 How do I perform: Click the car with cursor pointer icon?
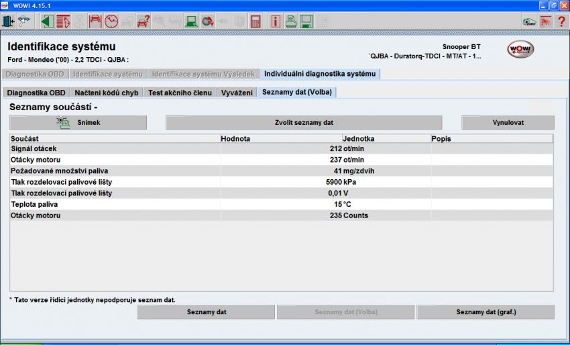pyautogui.click(x=24, y=21)
